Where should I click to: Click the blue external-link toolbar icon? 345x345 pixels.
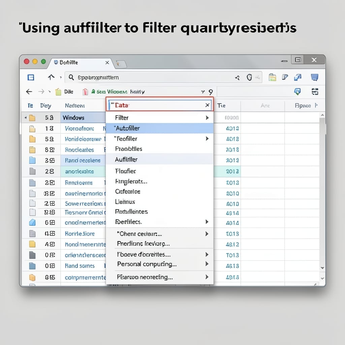point(297,77)
